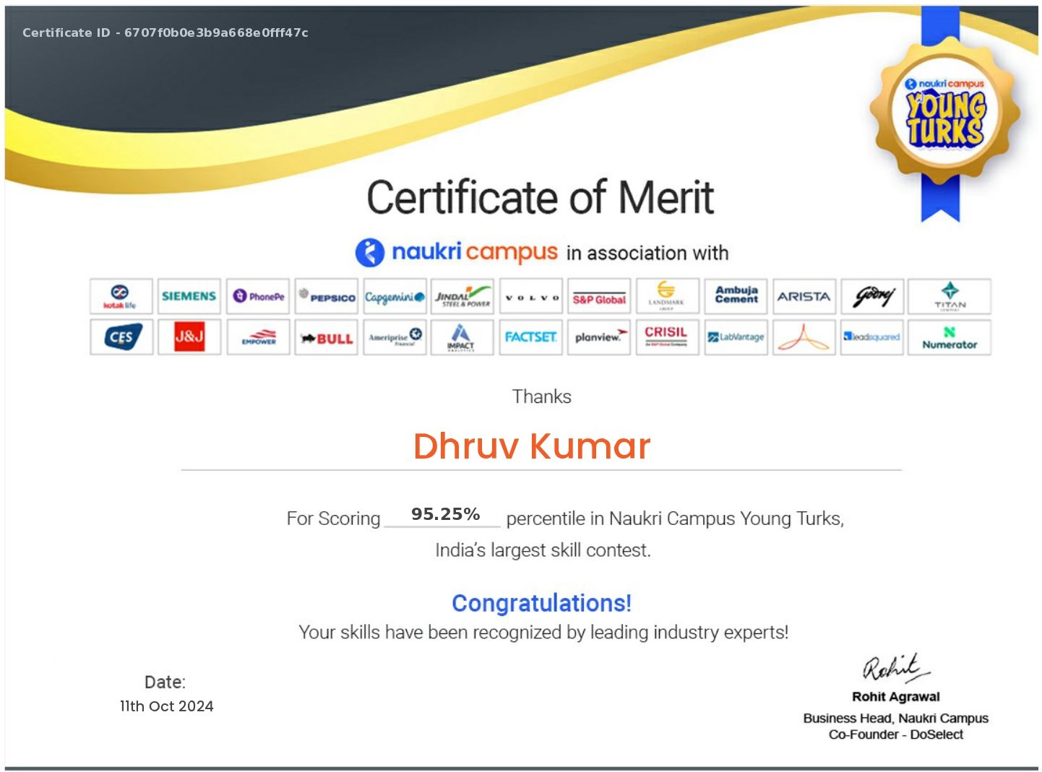The image size is (1042, 772).
Task: Click the Capgemini logo
Action: coord(395,296)
